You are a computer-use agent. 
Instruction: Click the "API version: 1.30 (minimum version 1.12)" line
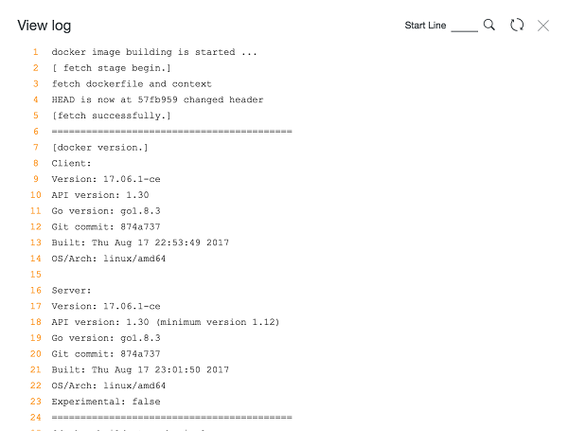(166, 322)
